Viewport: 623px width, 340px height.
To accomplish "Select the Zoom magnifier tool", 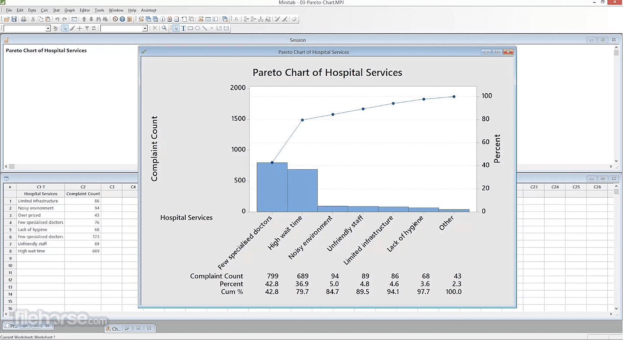I will [164, 28].
